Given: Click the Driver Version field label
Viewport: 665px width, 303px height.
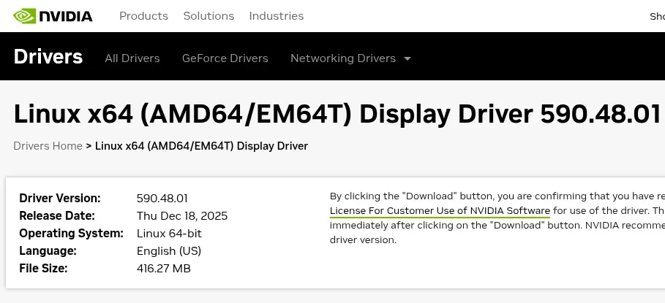Looking at the screenshot, I should click(60, 199).
